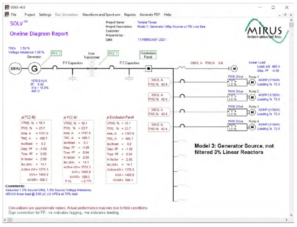The height and width of the screenshot is (227, 297).
Task: Click the Linear Load motor symbol
Action: [x=234, y=68]
